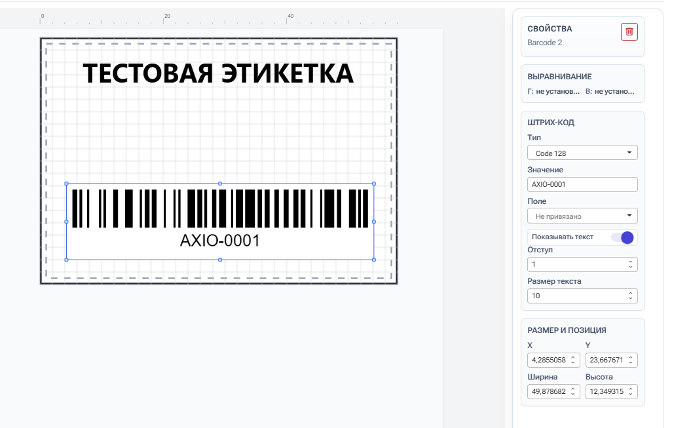Select the barcode graphic on the label
This screenshot has height=428, width=691.
pyautogui.click(x=220, y=208)
